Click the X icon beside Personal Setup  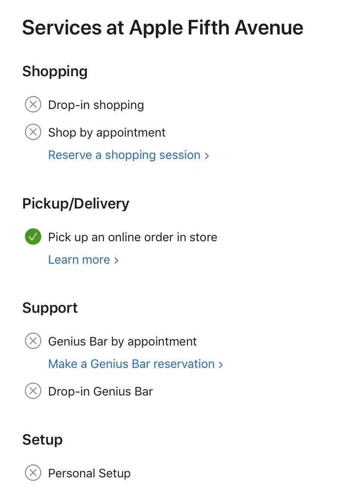click(x=33, y=473)
